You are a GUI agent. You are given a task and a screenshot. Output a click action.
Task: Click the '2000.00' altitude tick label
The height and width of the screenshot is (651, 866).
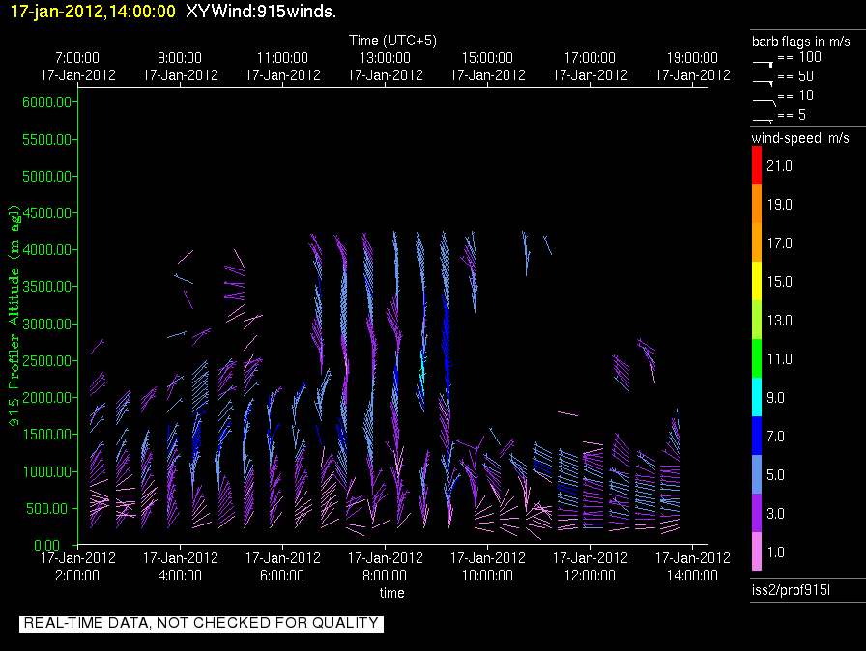click(46, 398)
